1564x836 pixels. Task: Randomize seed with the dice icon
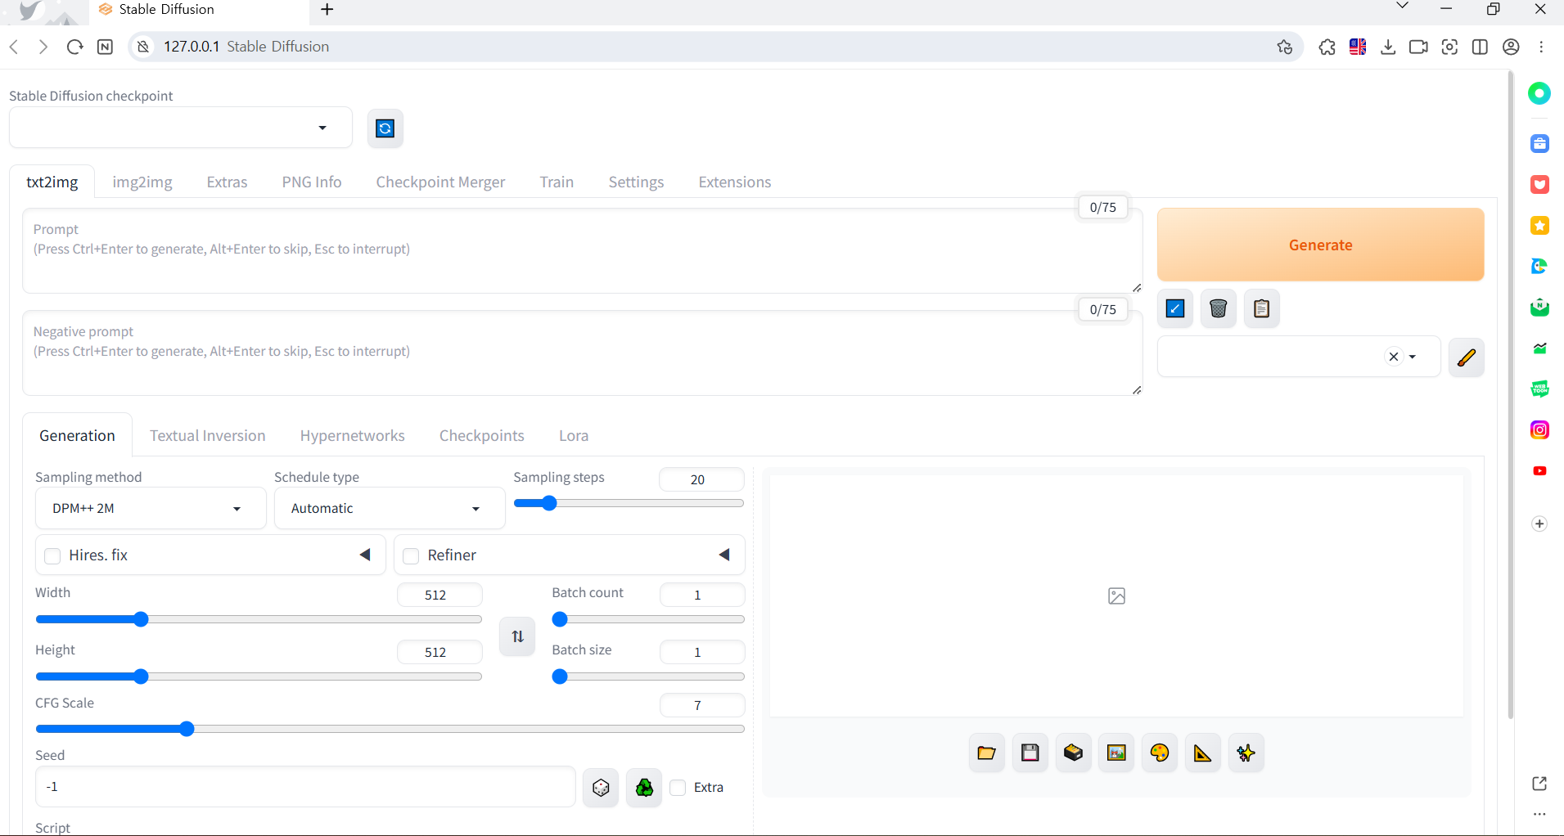tap(601, 787)
